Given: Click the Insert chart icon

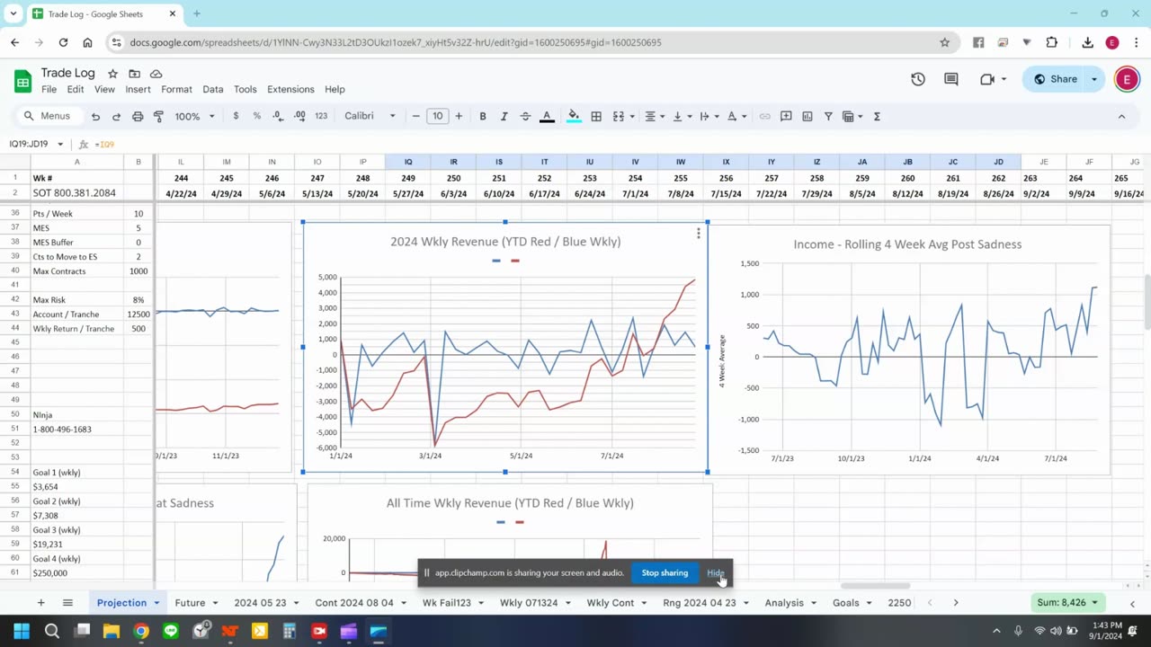Looking at the screenshot, I should tap(807, 116).
